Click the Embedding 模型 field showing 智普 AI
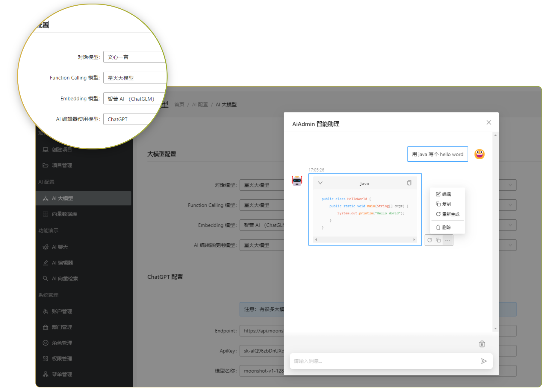Image resolution: width=546 pixels, height=391 pixels. coord(262,225)
